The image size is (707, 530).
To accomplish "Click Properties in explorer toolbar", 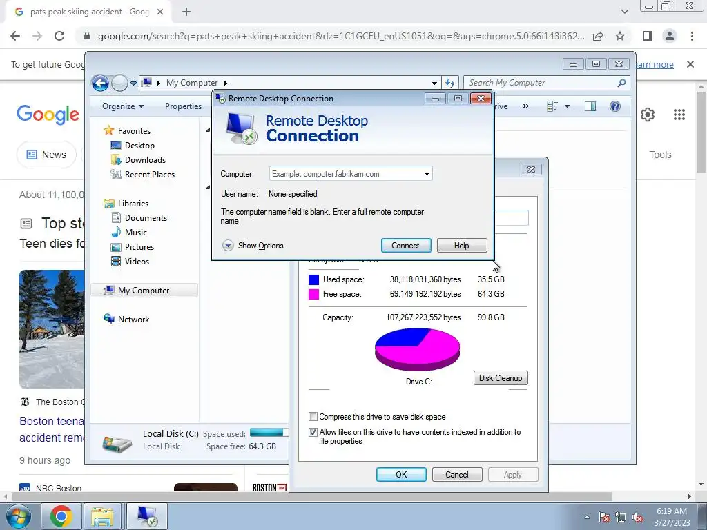I will coord(183,106).
